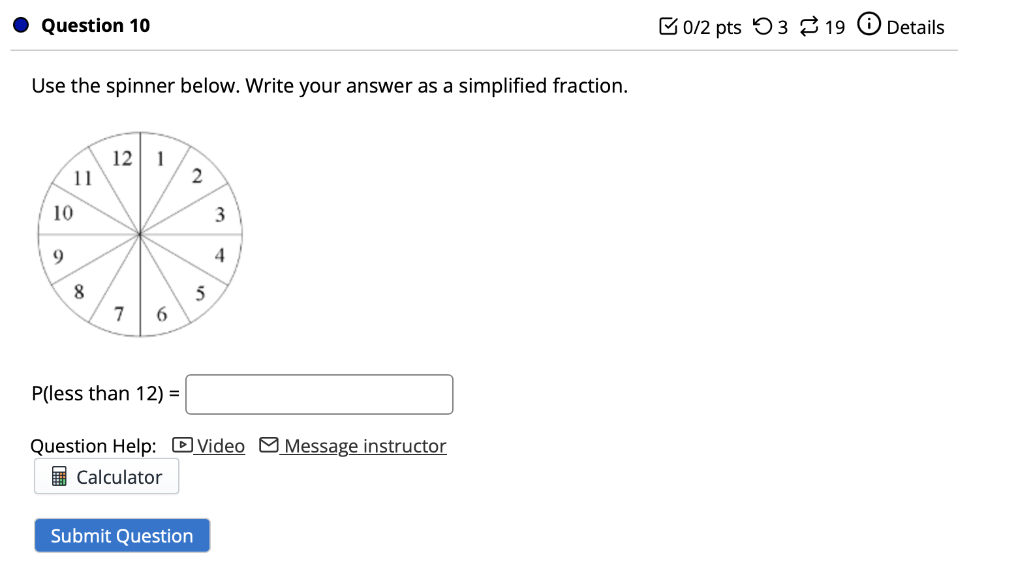The image size is (1018, 579).
Task: Click the calculator grid icon on the Calculator button
Action: 60,477
